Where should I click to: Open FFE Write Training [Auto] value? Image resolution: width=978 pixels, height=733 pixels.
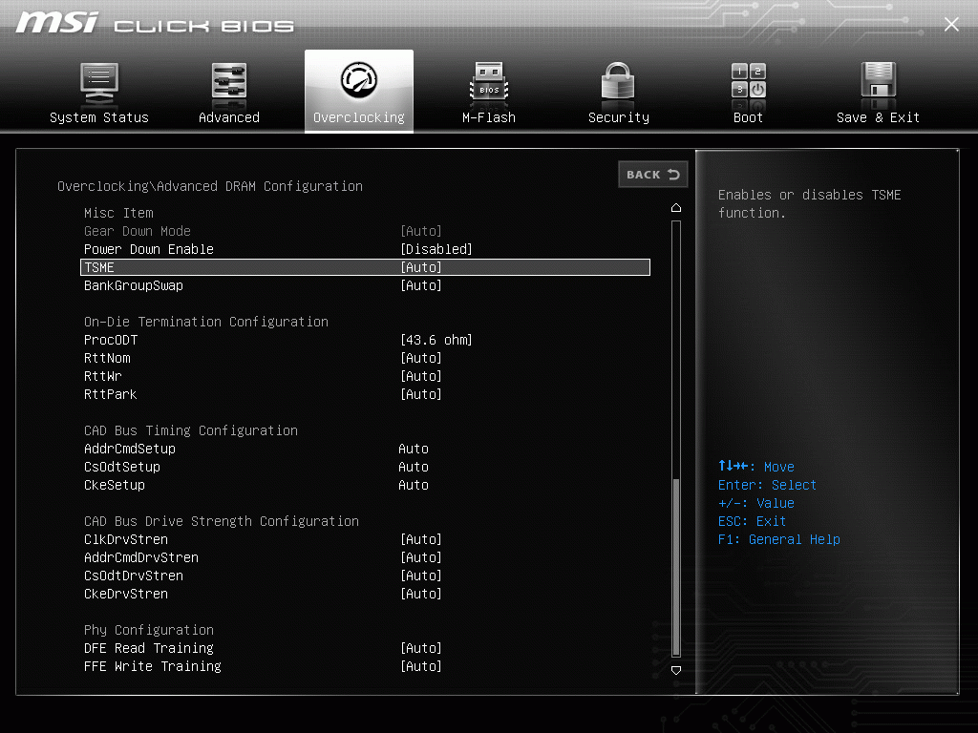[421, 666]
